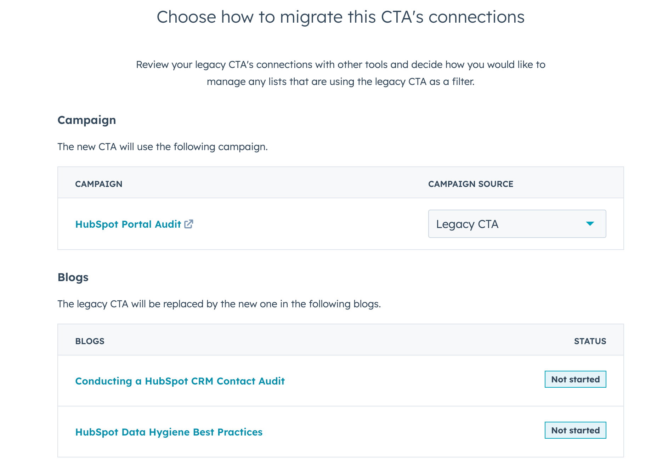
Task: Open the Legacy CTA campaign source dropdown
Action: pyautogui.click(x=517, y=224)
